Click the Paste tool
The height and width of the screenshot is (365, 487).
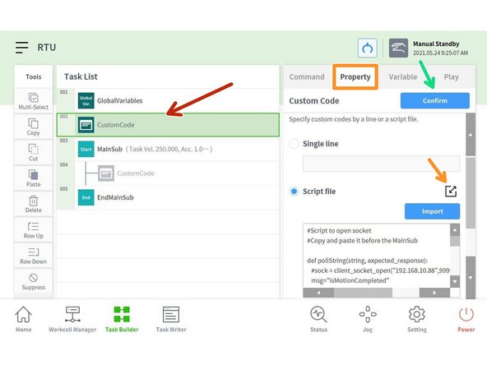click(x=33, y=178)
